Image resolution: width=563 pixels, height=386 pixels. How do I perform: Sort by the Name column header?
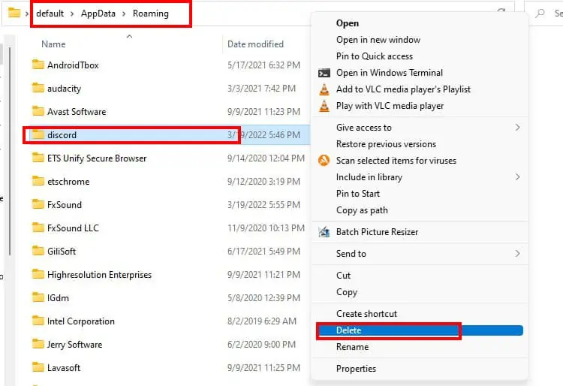coord(53,44)
